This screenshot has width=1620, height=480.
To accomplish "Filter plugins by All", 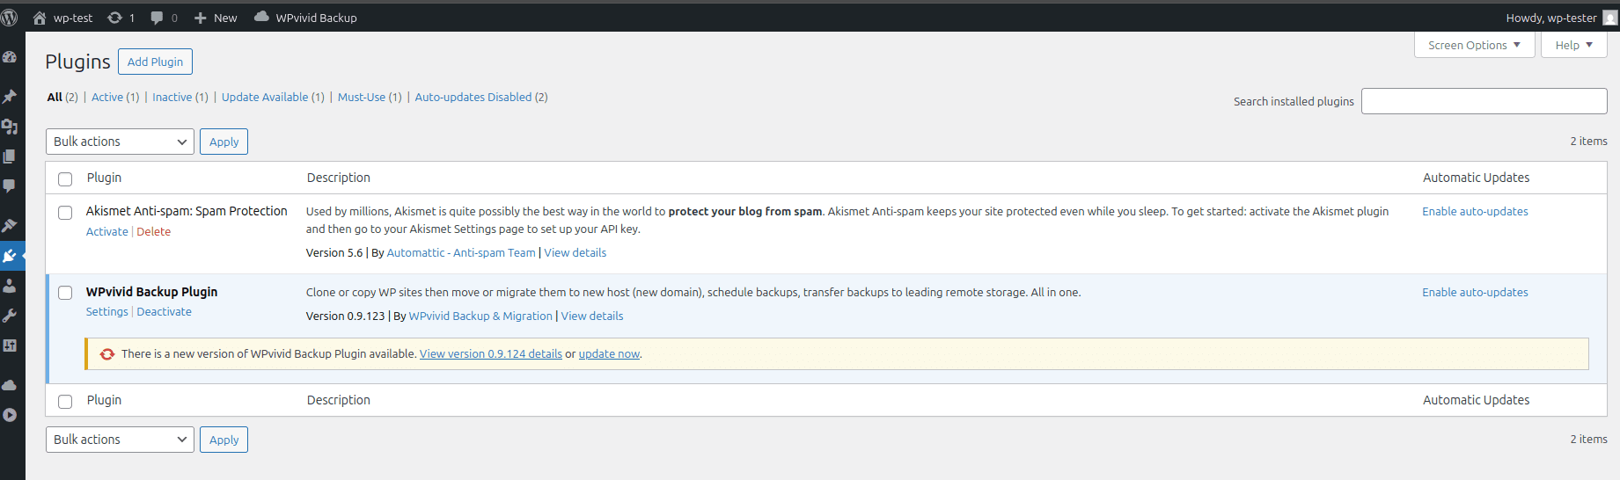I will 55,97.
